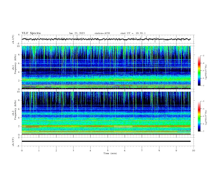Click the ch.1 spectrogram panel
The image size is (218, 169).
coord(106,67)
